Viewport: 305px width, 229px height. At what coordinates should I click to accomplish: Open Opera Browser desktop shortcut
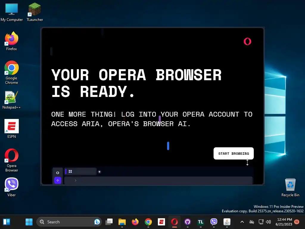(12, 160)
